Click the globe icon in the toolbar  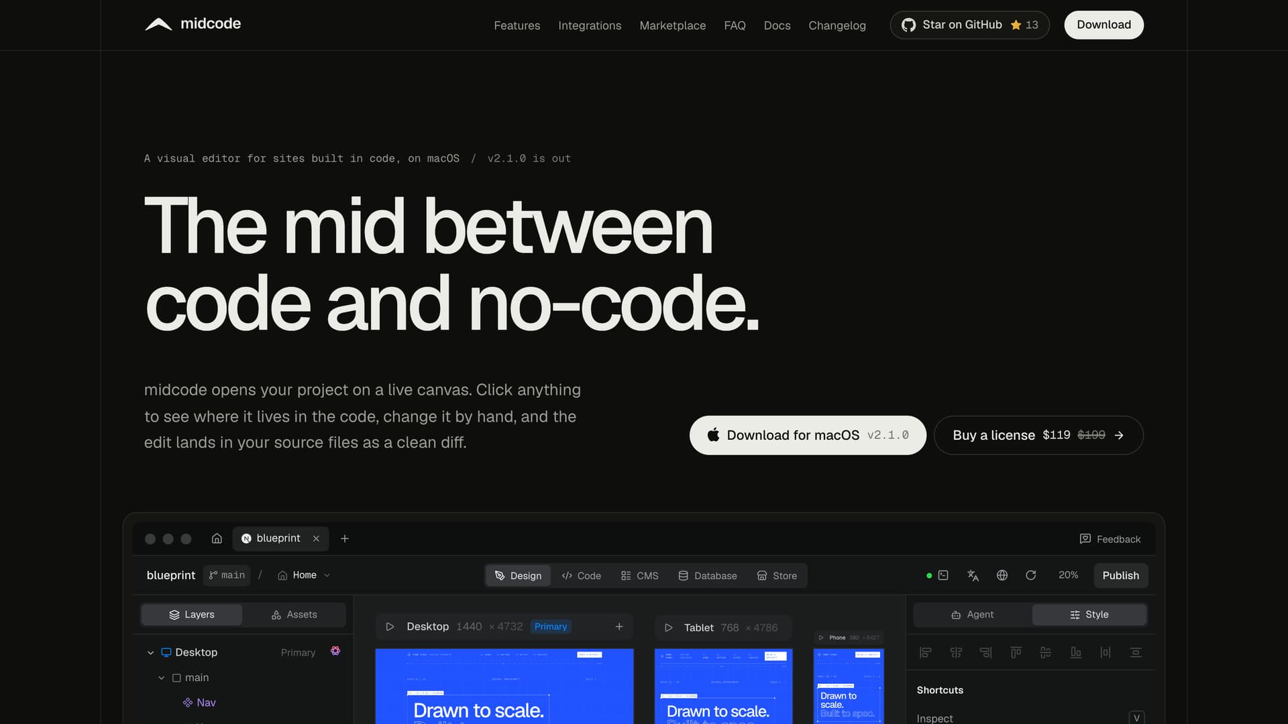[1002, 575]
